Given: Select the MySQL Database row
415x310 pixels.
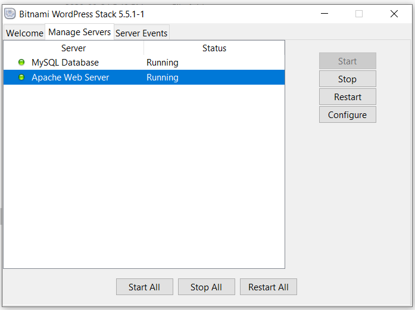Looking at the screenshot, I should coord(144,63).
